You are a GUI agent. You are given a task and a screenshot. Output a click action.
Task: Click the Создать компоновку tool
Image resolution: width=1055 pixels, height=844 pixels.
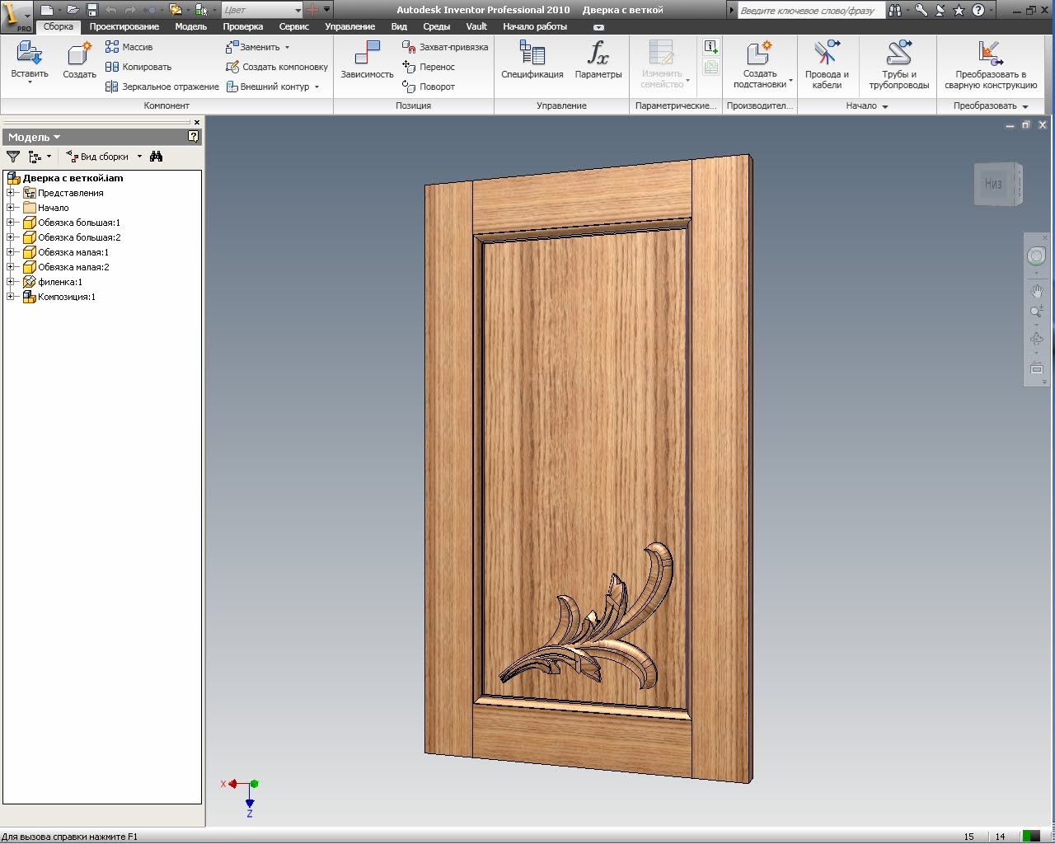pos(277,67)
